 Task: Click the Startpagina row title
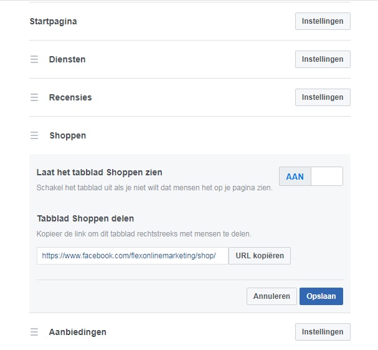click(x=54, y=21)
